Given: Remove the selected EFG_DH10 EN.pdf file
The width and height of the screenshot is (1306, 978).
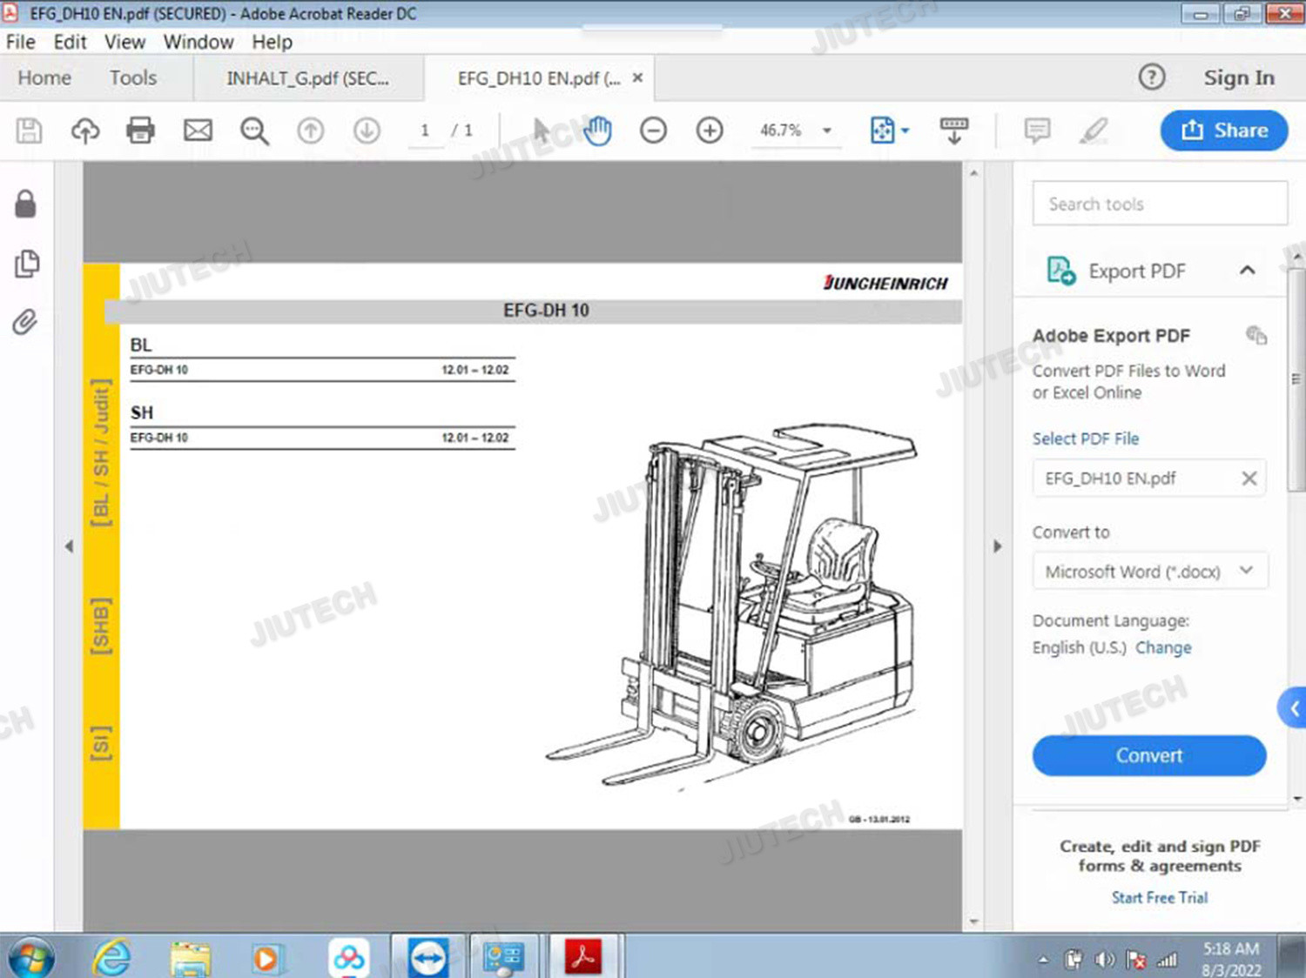Looking at the screenshot, I should 1249,479.
